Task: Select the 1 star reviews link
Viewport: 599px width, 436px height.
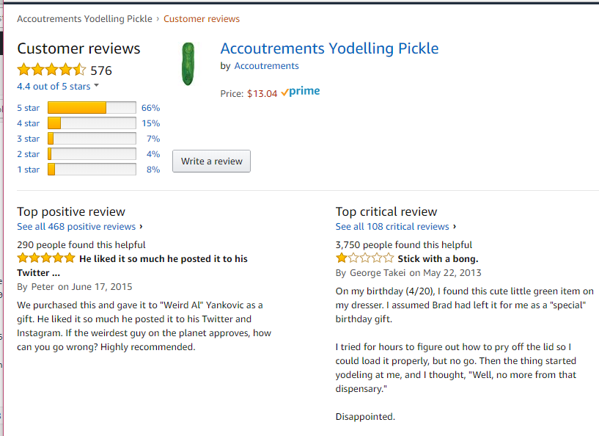Action: tap(29, 170)
